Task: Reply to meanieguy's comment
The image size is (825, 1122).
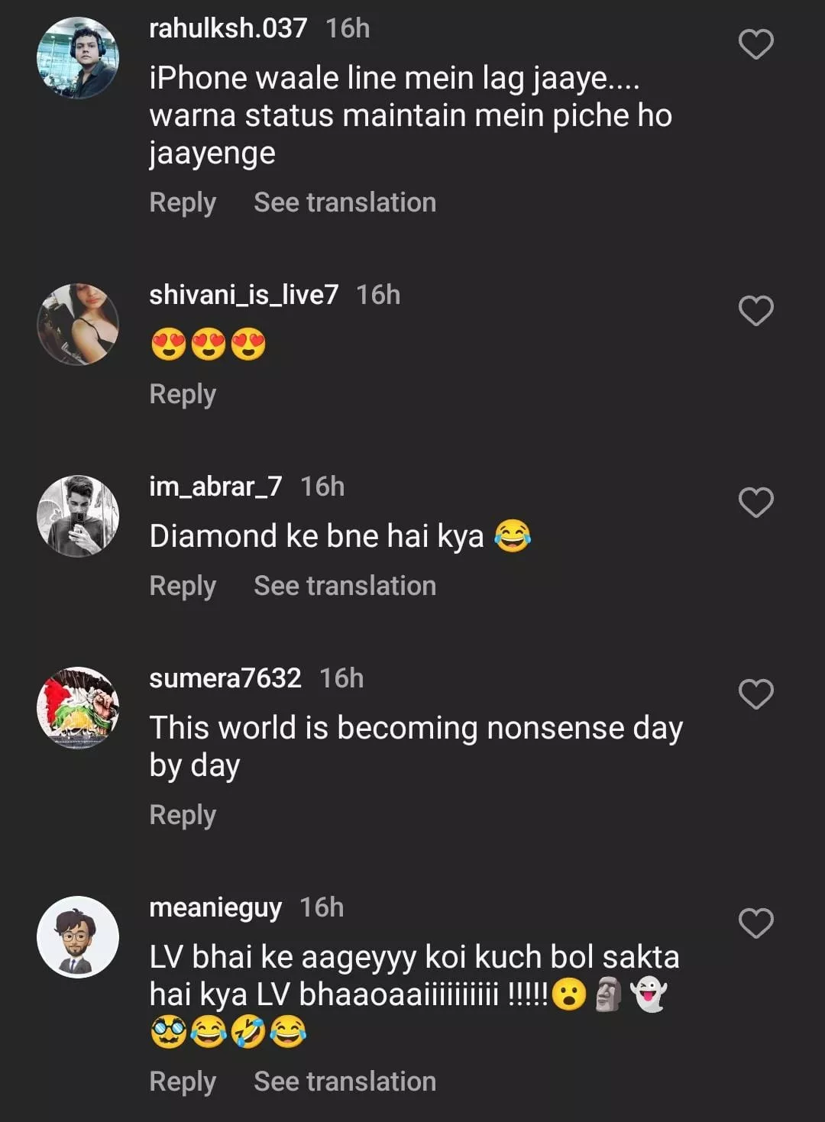Action: (x=183, y=1082)
